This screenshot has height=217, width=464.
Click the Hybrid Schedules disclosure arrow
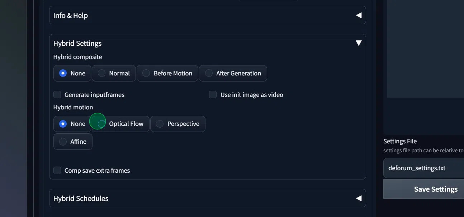(358, 198)
